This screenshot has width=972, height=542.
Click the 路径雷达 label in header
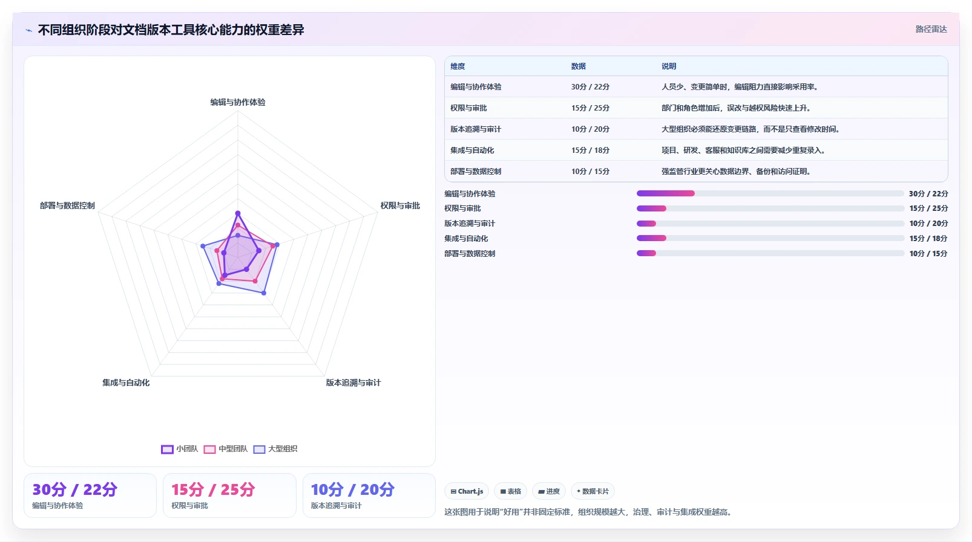pyautogui.click(x=931, y=29)
